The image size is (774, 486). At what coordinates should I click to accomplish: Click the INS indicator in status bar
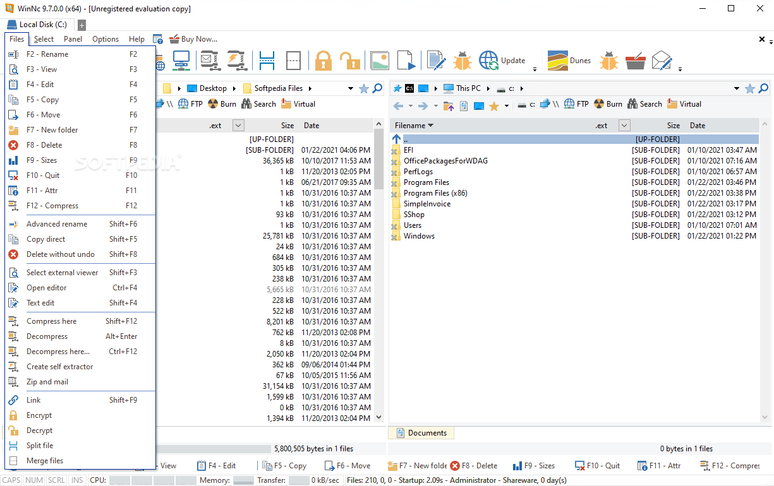tap(77, 480)
